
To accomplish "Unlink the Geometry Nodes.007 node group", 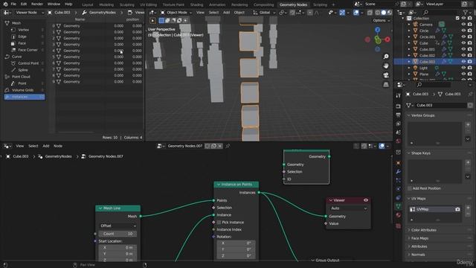I will pyautogui.click(x=220, y=146).
